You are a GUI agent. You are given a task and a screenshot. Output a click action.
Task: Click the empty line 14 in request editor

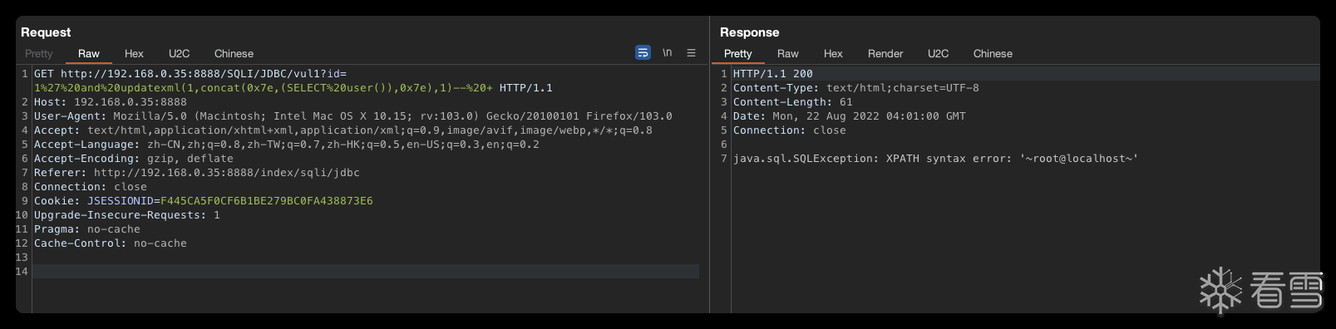click(366, 272)
